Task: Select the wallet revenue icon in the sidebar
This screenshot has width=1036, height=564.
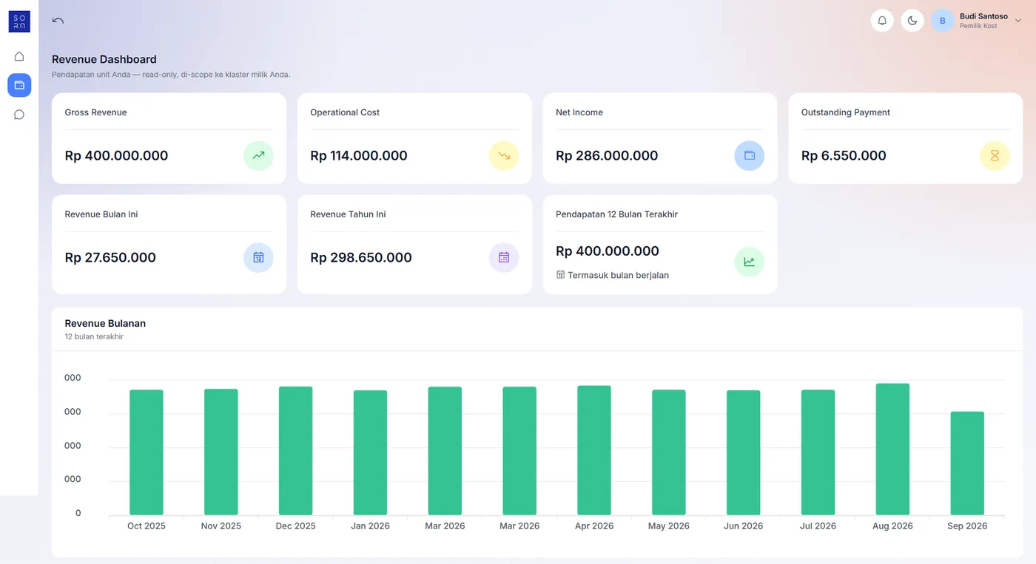Action: tap(19, 85)
